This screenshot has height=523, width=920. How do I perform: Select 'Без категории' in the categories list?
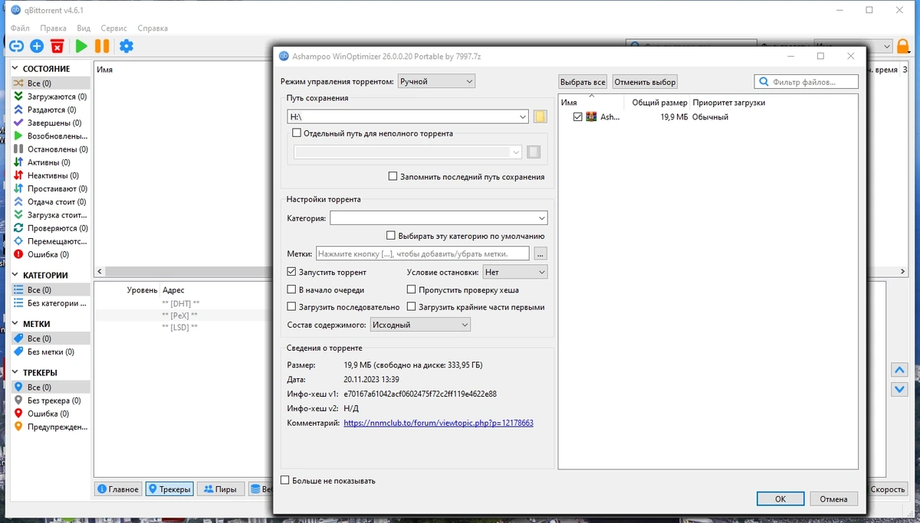tap(51, 303)
